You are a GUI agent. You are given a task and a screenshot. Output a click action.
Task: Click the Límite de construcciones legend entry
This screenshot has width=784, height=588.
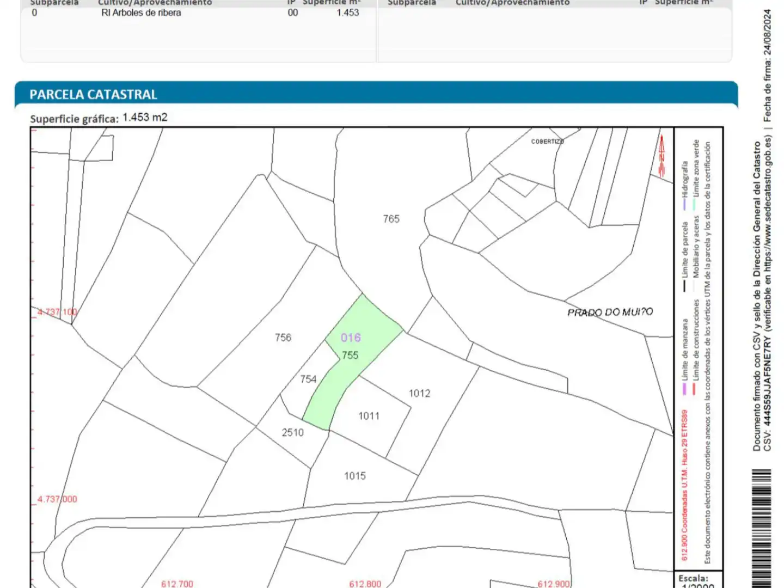[x=696, y=347]
